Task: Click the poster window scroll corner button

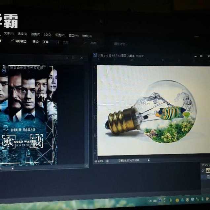Action: pos(87,165)
